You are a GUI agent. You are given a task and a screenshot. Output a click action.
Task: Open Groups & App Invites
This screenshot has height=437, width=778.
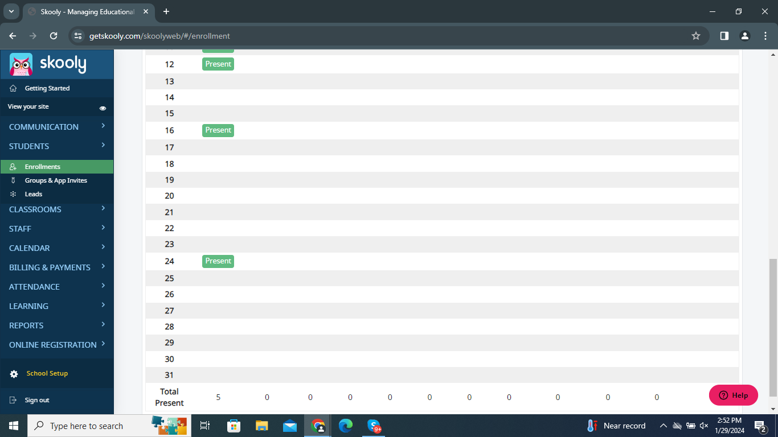click(x=56, y=180)
